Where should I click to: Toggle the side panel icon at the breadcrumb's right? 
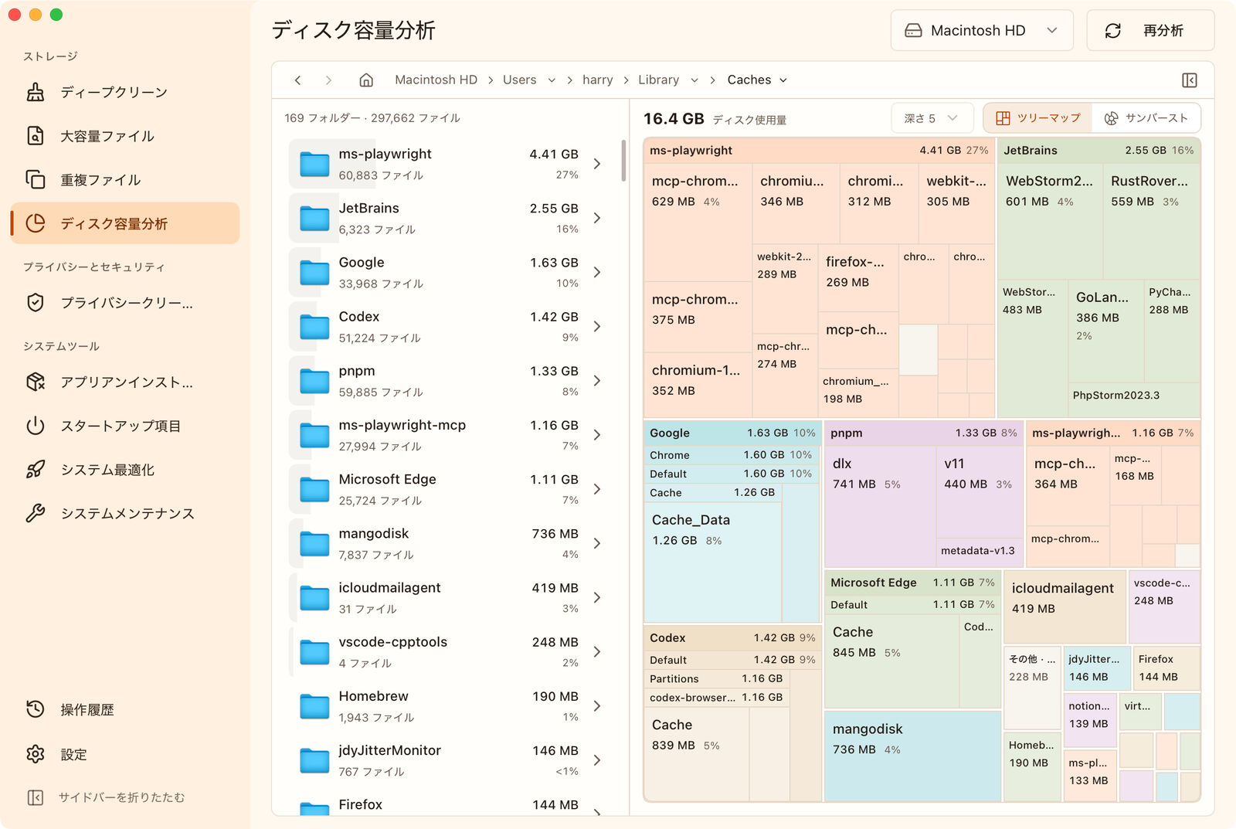click(1190, 80)
